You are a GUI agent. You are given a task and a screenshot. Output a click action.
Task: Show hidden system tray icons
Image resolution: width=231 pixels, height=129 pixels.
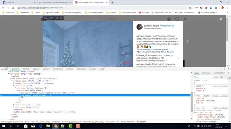point(195,126)
